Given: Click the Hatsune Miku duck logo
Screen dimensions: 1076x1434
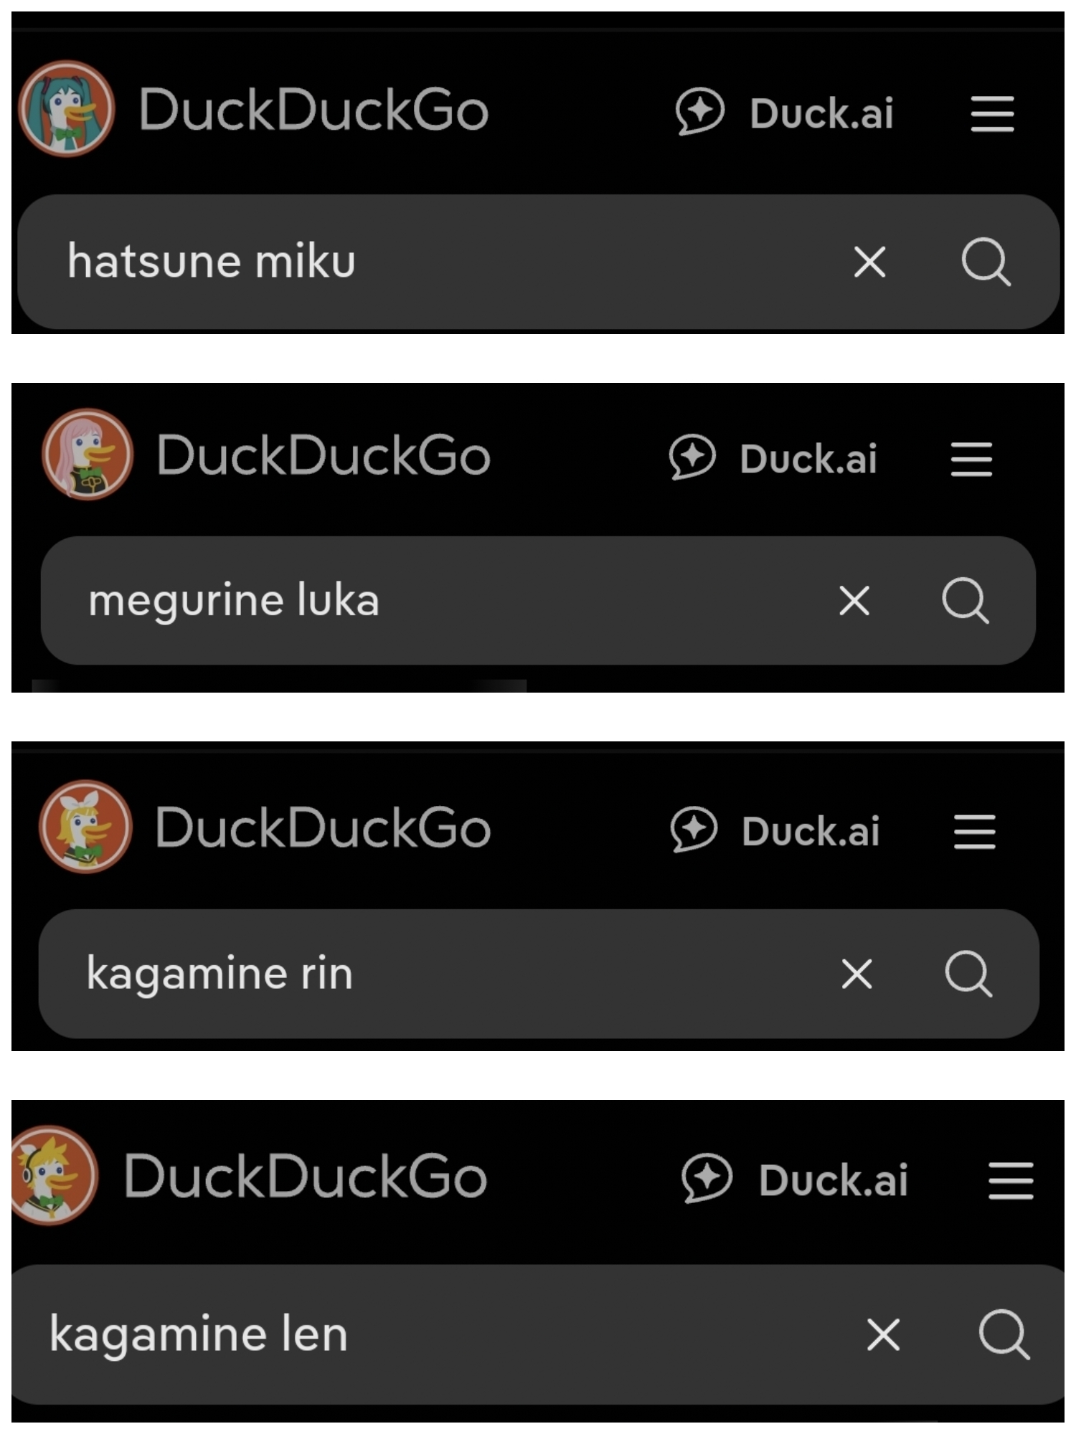Looking at the screenshot, I should [x=67, y=109].
